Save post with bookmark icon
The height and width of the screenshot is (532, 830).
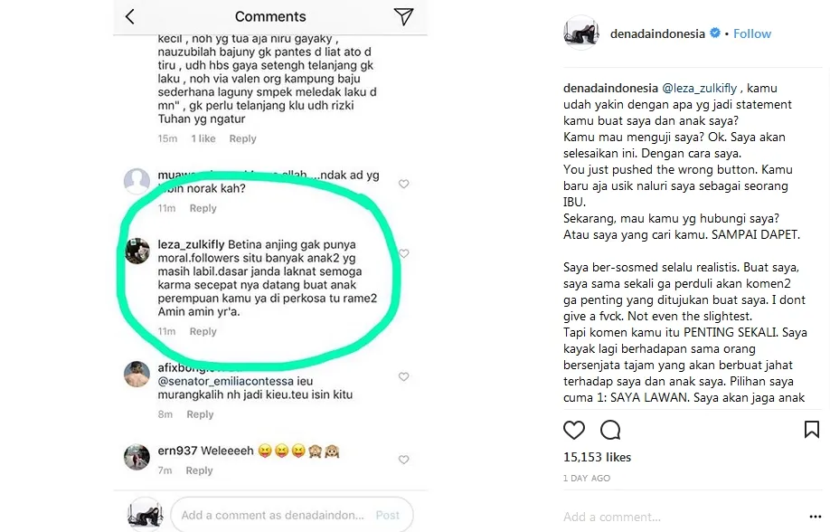point(812,429)
